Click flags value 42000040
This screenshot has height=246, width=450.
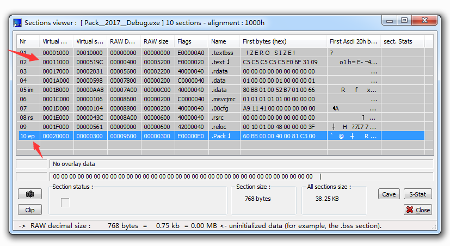[x=191, y=127]
